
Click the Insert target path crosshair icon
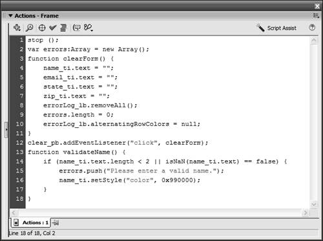(x=42, y=28)
